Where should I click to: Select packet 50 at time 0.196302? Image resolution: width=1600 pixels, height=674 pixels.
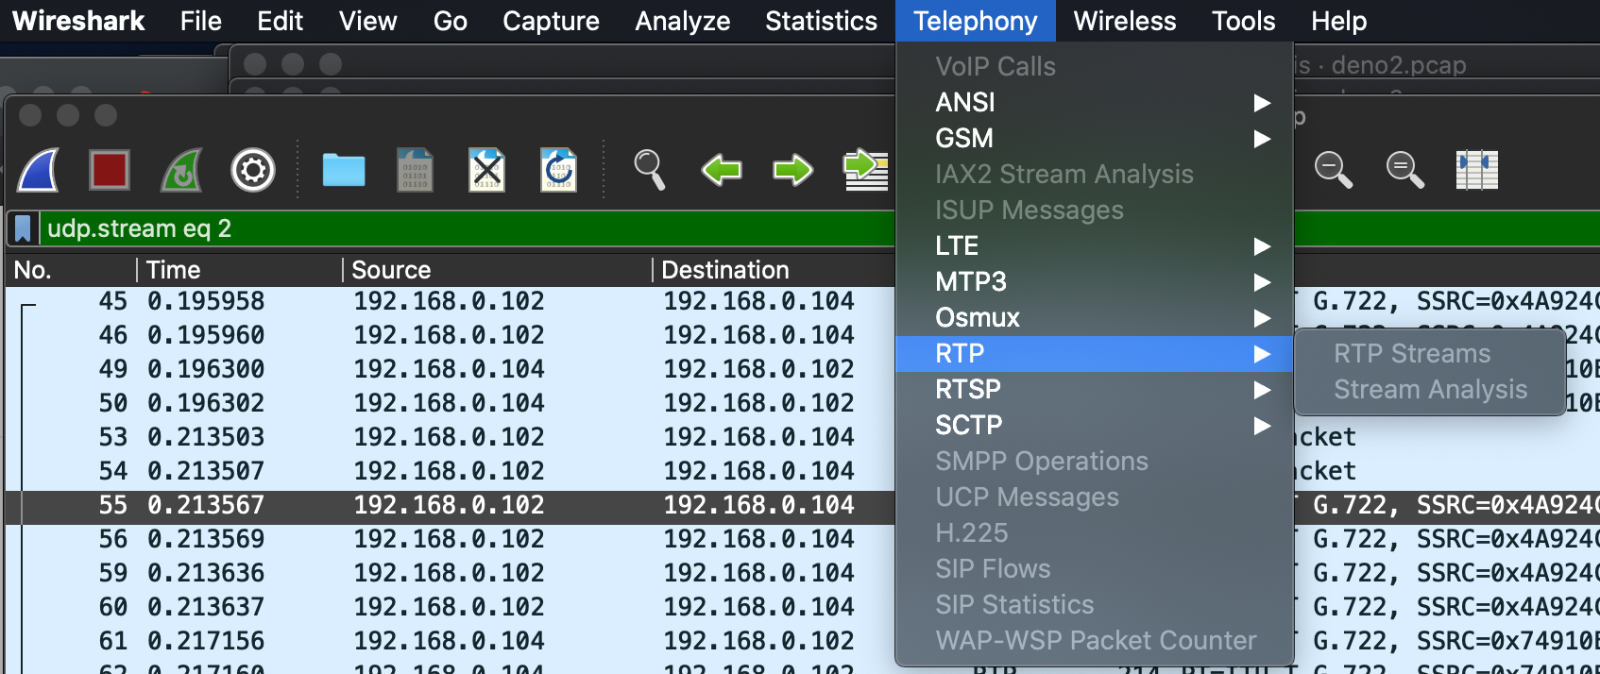coord(451,403)
